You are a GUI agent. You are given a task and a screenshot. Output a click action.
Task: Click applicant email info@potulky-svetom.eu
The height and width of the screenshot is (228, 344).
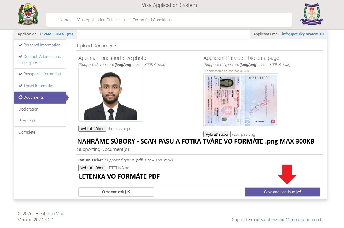click(x=303, y=34)
